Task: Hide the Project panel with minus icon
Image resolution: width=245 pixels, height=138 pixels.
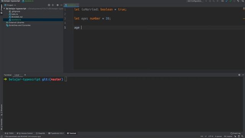Action: pyautogui.click(x=61, y=5)
